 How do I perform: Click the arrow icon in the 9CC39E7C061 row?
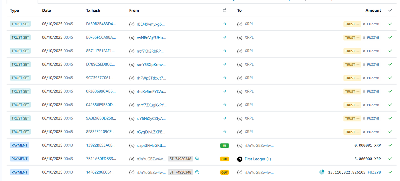pyautogui.click(x=224, y=78)
